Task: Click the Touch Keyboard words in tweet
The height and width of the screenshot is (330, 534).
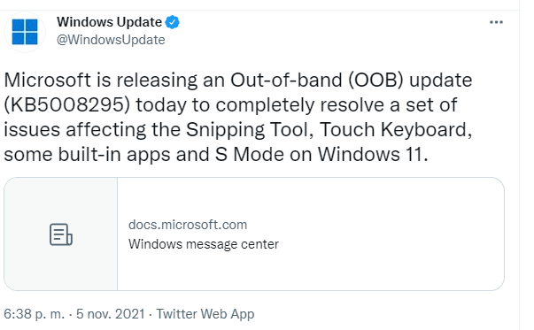Action: 393,130
